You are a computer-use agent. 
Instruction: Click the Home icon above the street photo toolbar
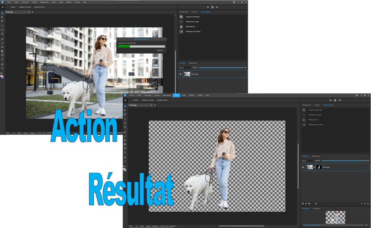[x=2, y=7]
